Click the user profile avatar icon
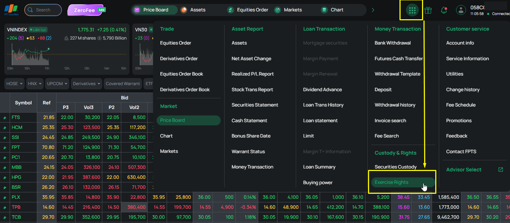 461,10
